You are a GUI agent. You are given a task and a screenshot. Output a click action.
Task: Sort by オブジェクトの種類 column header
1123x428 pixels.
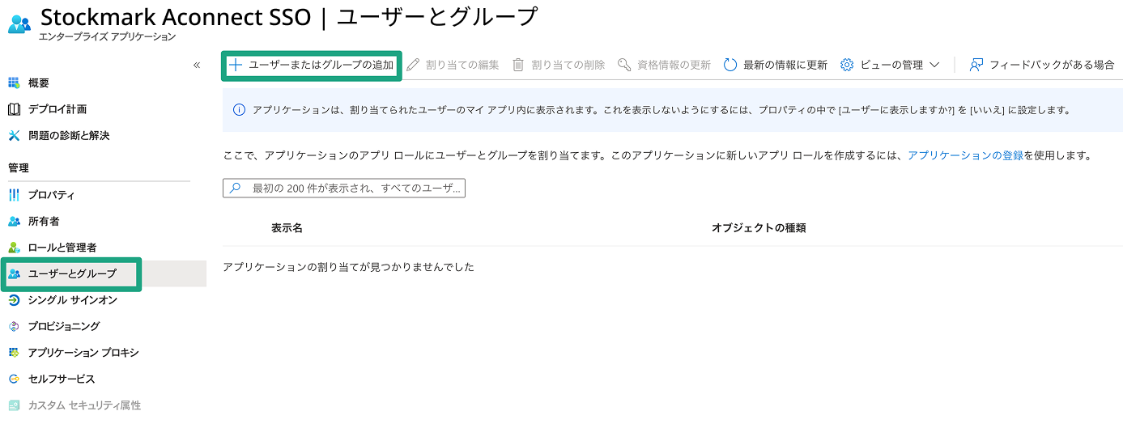(x=759, y=228)
